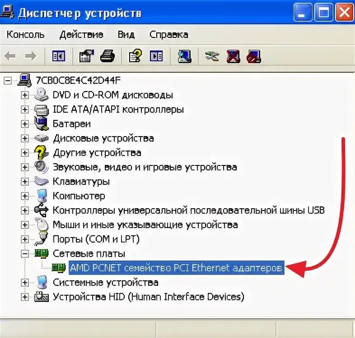Click the icon beside Системные устройства
This screenshot has width=355, height=338.
pos(42,282)
